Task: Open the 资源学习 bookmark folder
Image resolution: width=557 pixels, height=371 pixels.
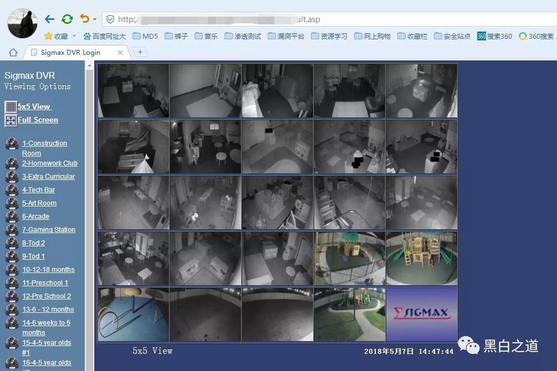Action: [329, 36]
